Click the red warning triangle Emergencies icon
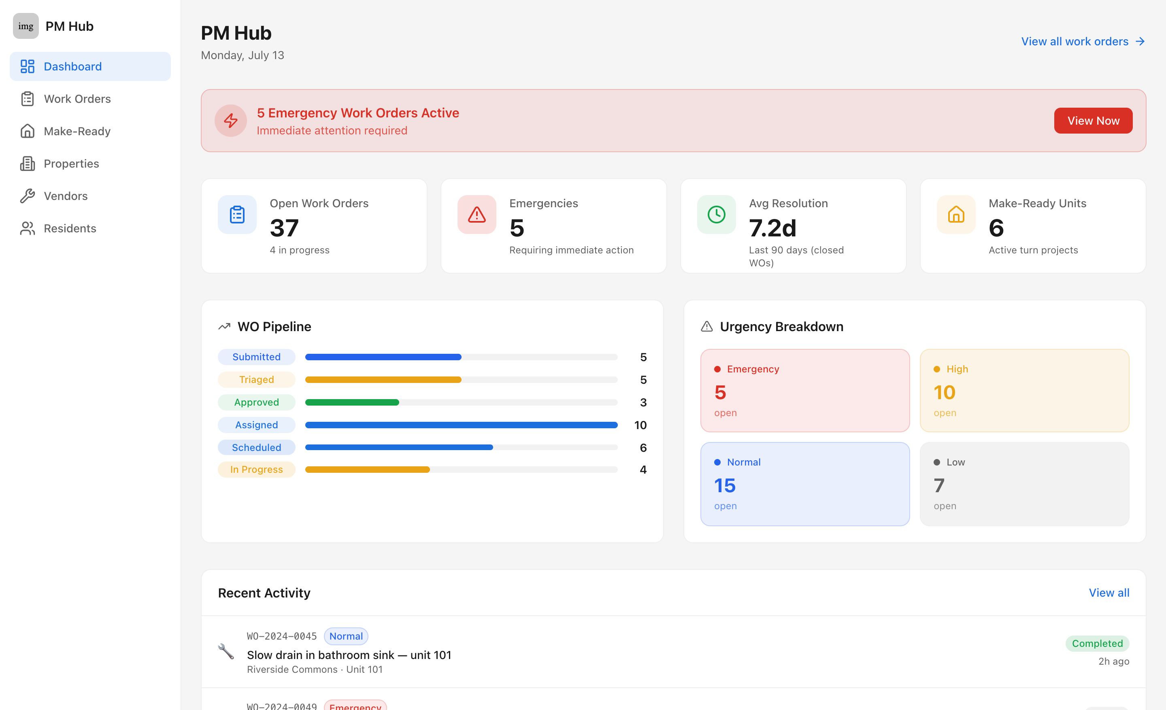Screen dimensions: 1166x710 [x=477, y=214]
